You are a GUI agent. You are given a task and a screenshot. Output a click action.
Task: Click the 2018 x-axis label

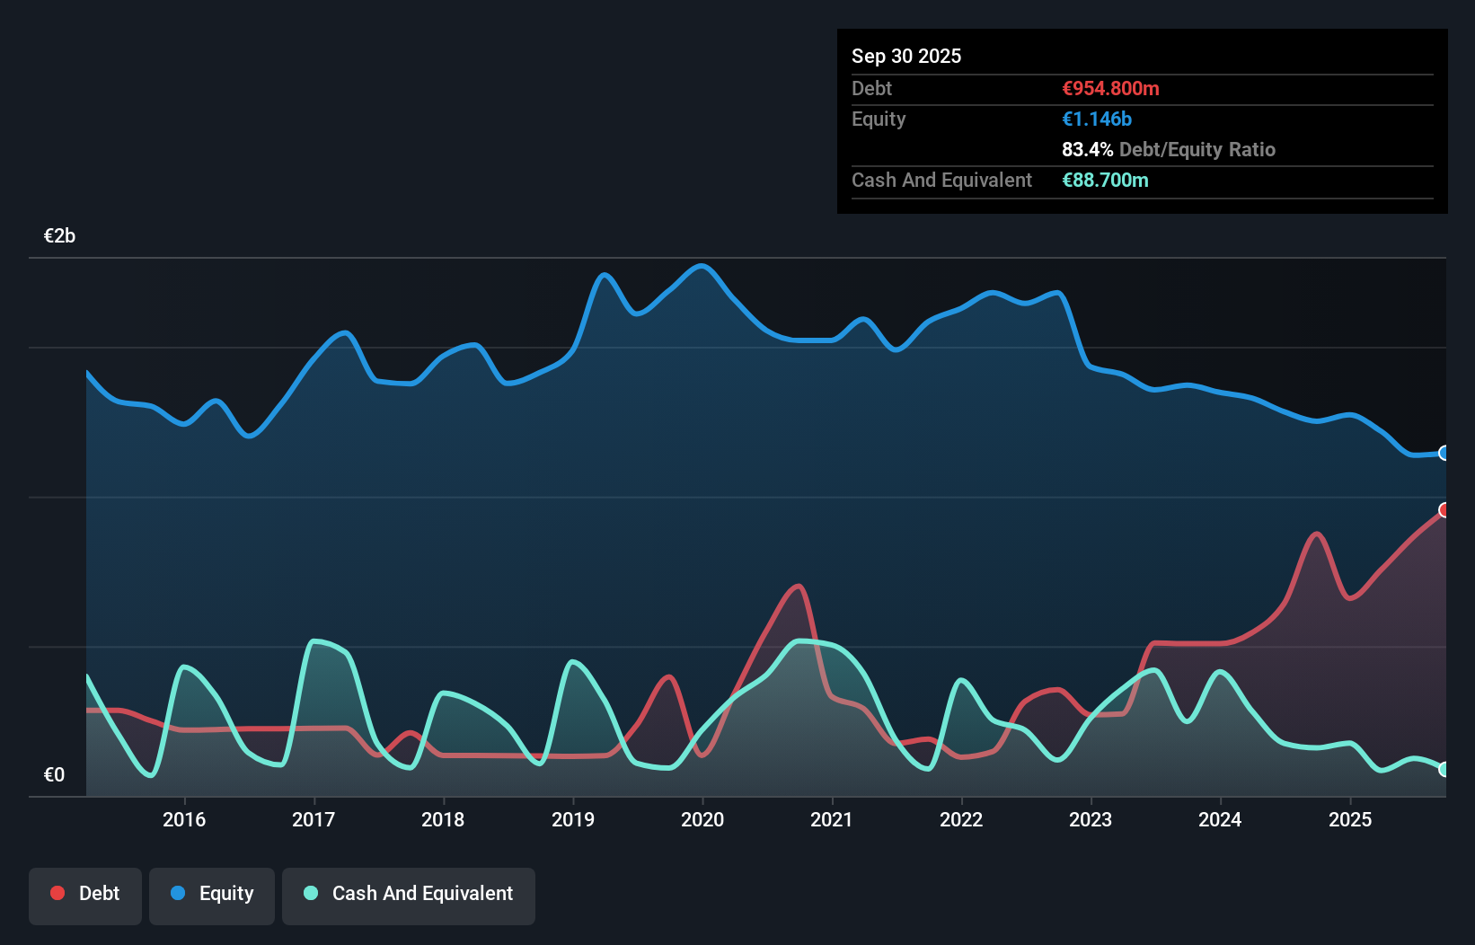[x=443, y=819]
